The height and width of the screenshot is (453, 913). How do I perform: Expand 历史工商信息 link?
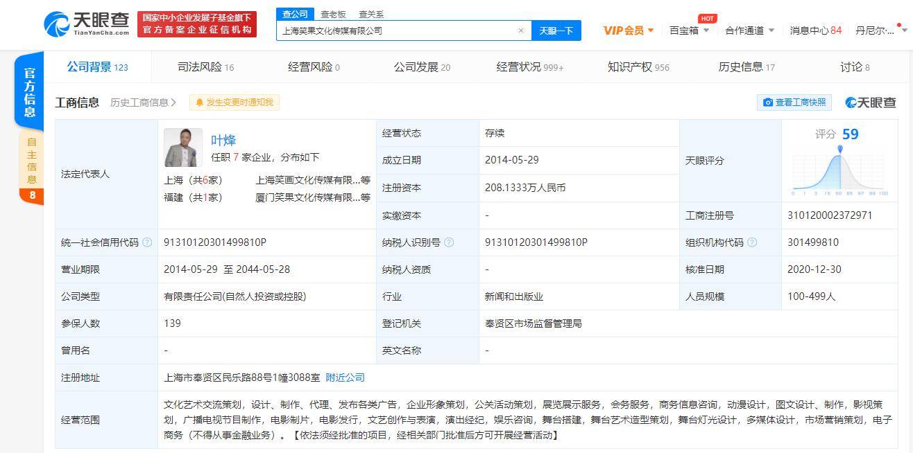point(143,103)
